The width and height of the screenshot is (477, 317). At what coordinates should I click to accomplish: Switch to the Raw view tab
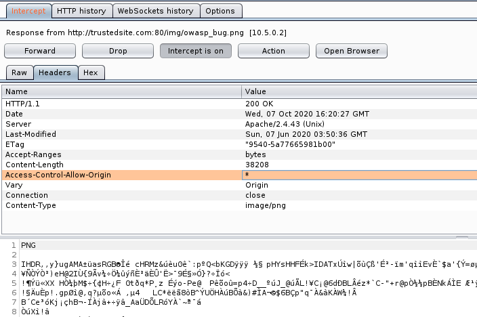[20, 72]
